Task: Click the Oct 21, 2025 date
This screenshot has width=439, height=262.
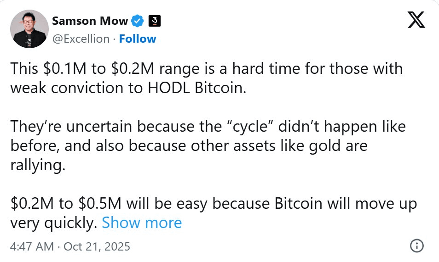Action: (97, 246)
